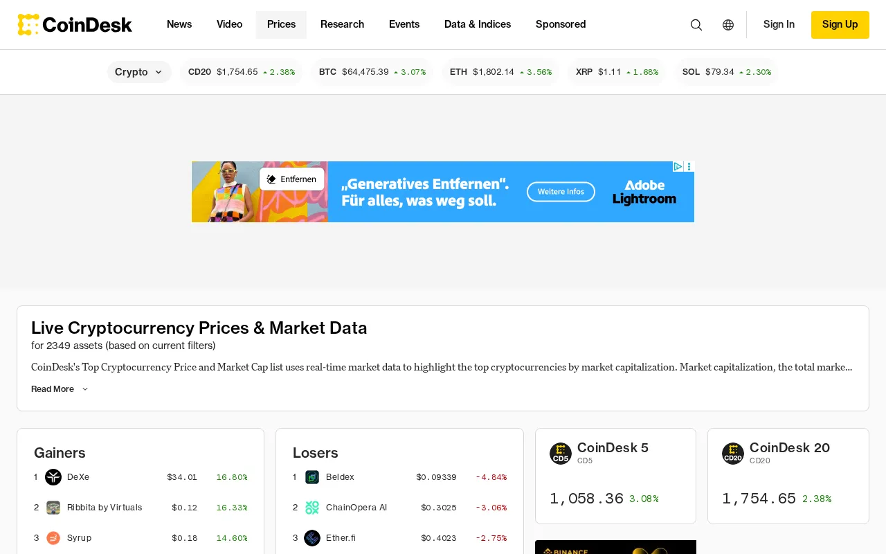The width and height of the screenshot is (886, 554).
Task: Select the Syrup coin icon
Action: (53, 538)
